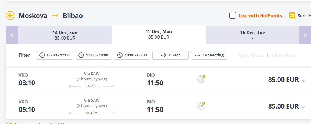
Task: Click 24-hour cancellation icon on 05:10 flight
Action: (x=201, y=106)
